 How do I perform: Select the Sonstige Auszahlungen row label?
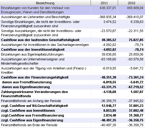click(x=41, y=33)
